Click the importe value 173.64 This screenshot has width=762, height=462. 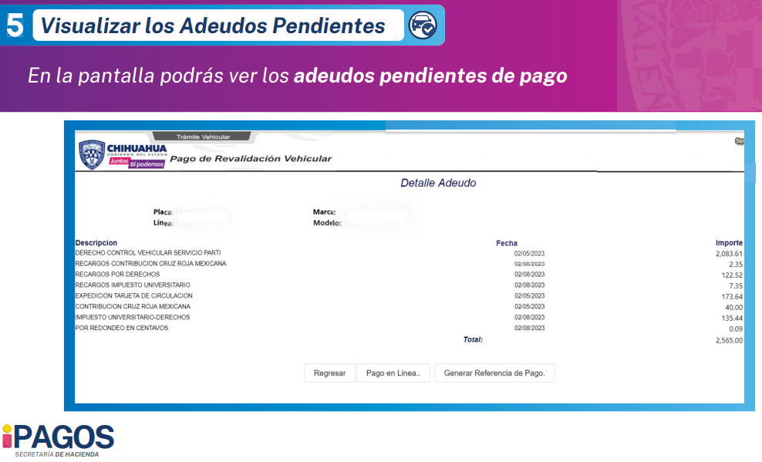[732, 296]
